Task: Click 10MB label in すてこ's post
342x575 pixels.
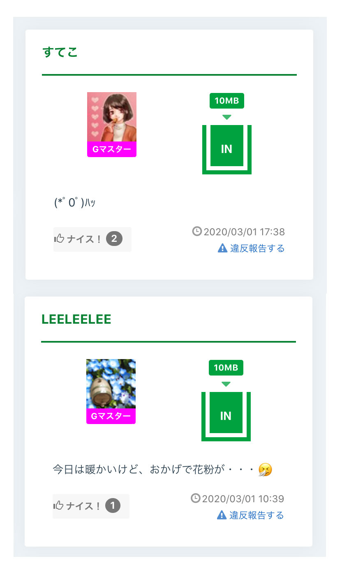Action: (226, 101)
